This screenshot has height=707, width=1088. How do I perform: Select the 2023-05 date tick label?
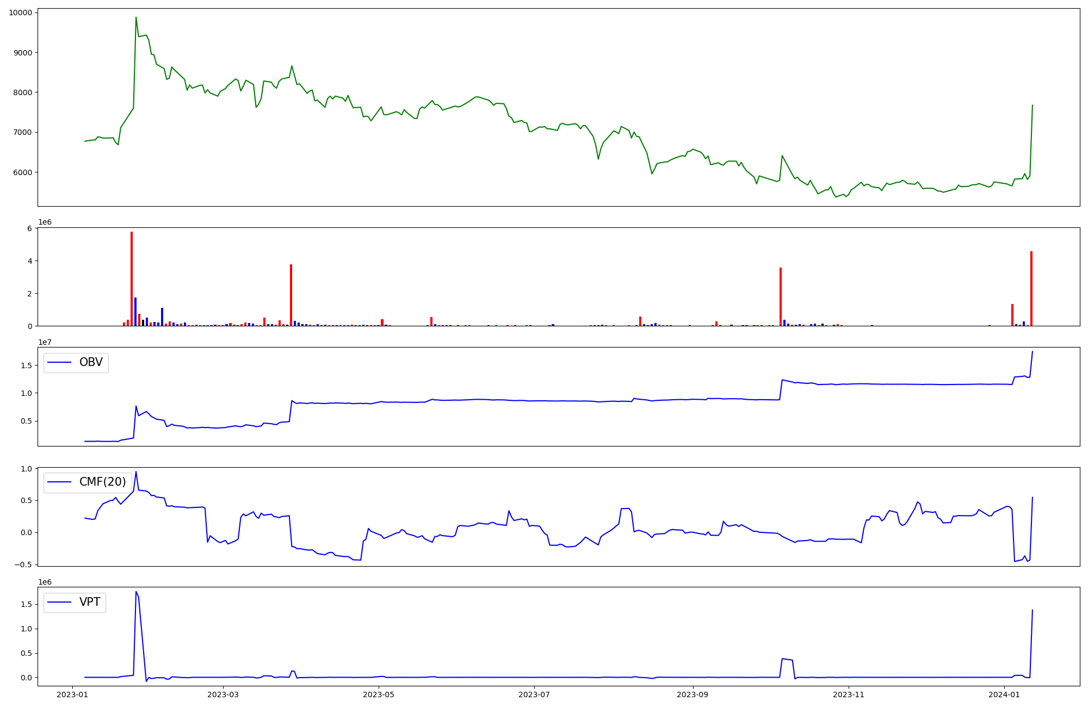pos(379,694)
